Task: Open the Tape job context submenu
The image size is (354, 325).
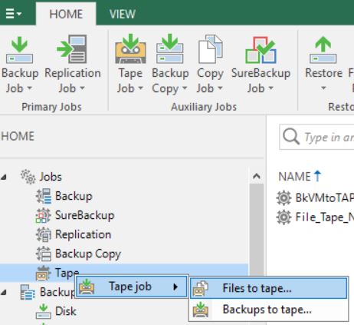Action: click(x=132, y=287)
